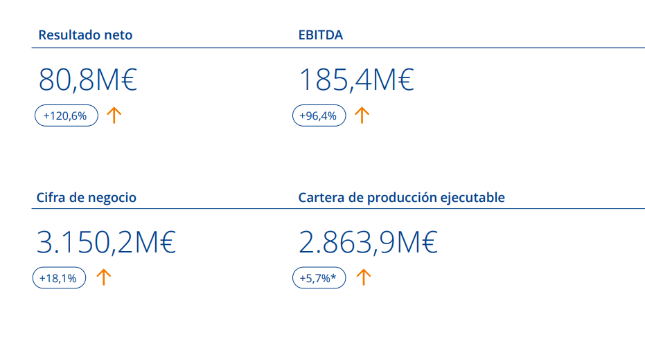Click the 3.150,2M€ revenue value
Image resolution: width=645 pixels, height=341 pixels.
(x=106, y=243)
